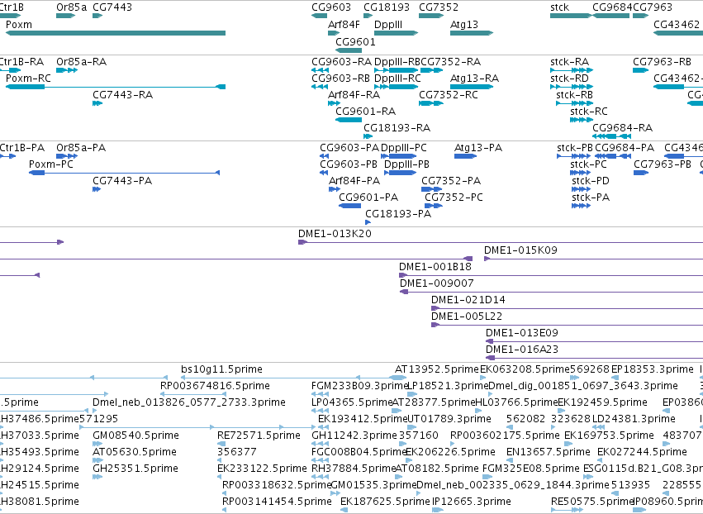Open the DME1-005L22 BAC label
This screenshot has width=703, height=514.
tap(467, 316)
